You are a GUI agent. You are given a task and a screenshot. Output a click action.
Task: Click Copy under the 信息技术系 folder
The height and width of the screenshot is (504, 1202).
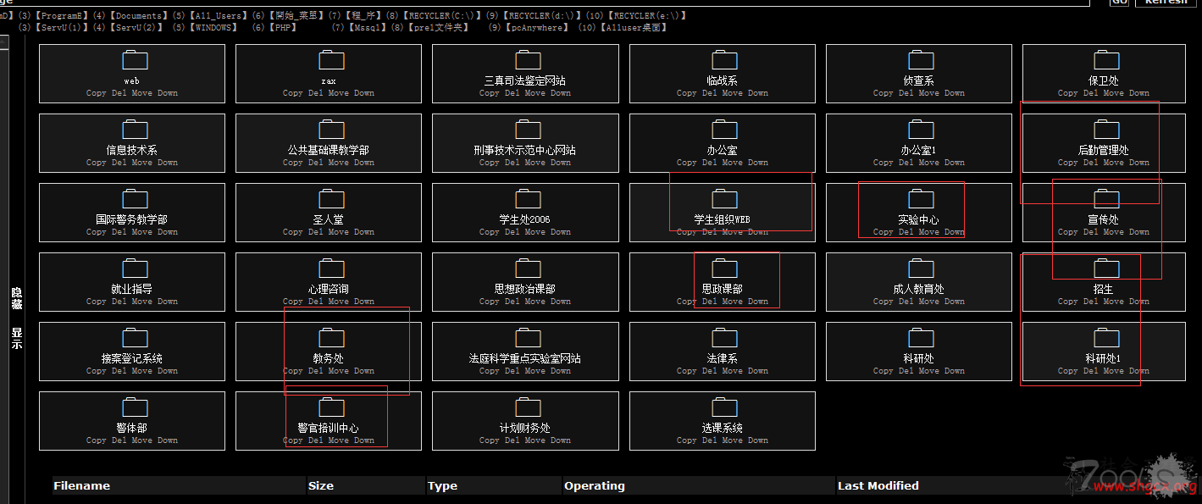click(x=97, y=163)
